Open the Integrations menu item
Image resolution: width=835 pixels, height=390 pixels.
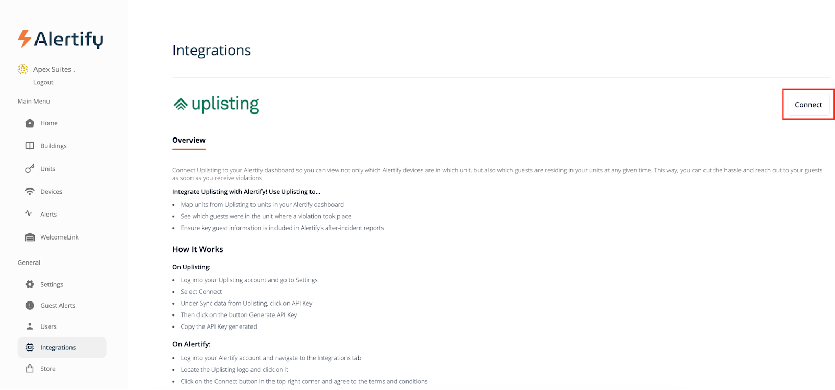tap(58, 348)
